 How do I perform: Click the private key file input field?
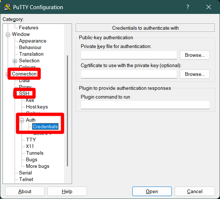129,55
